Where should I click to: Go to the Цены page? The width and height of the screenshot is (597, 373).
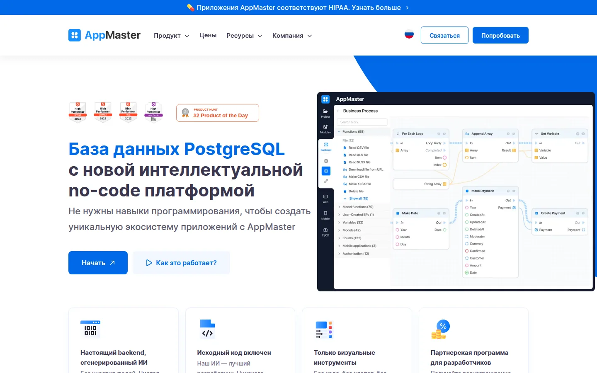click(208, 35)
